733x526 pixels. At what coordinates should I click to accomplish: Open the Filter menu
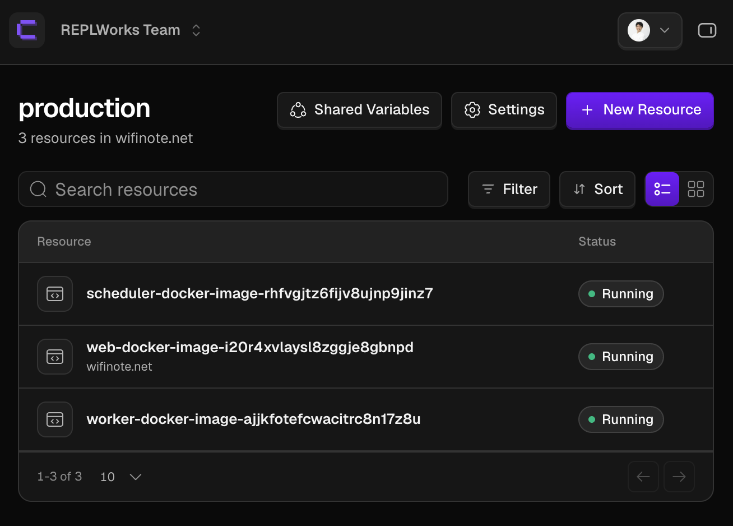pos(509,189)
